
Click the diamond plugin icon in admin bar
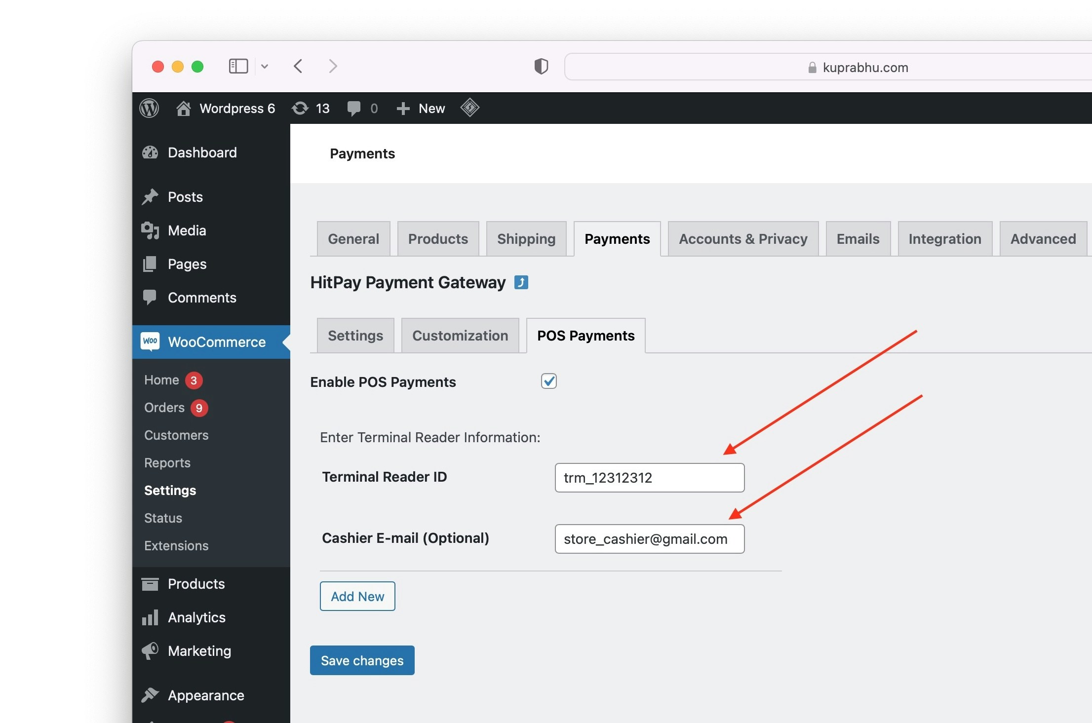point(470,108)
